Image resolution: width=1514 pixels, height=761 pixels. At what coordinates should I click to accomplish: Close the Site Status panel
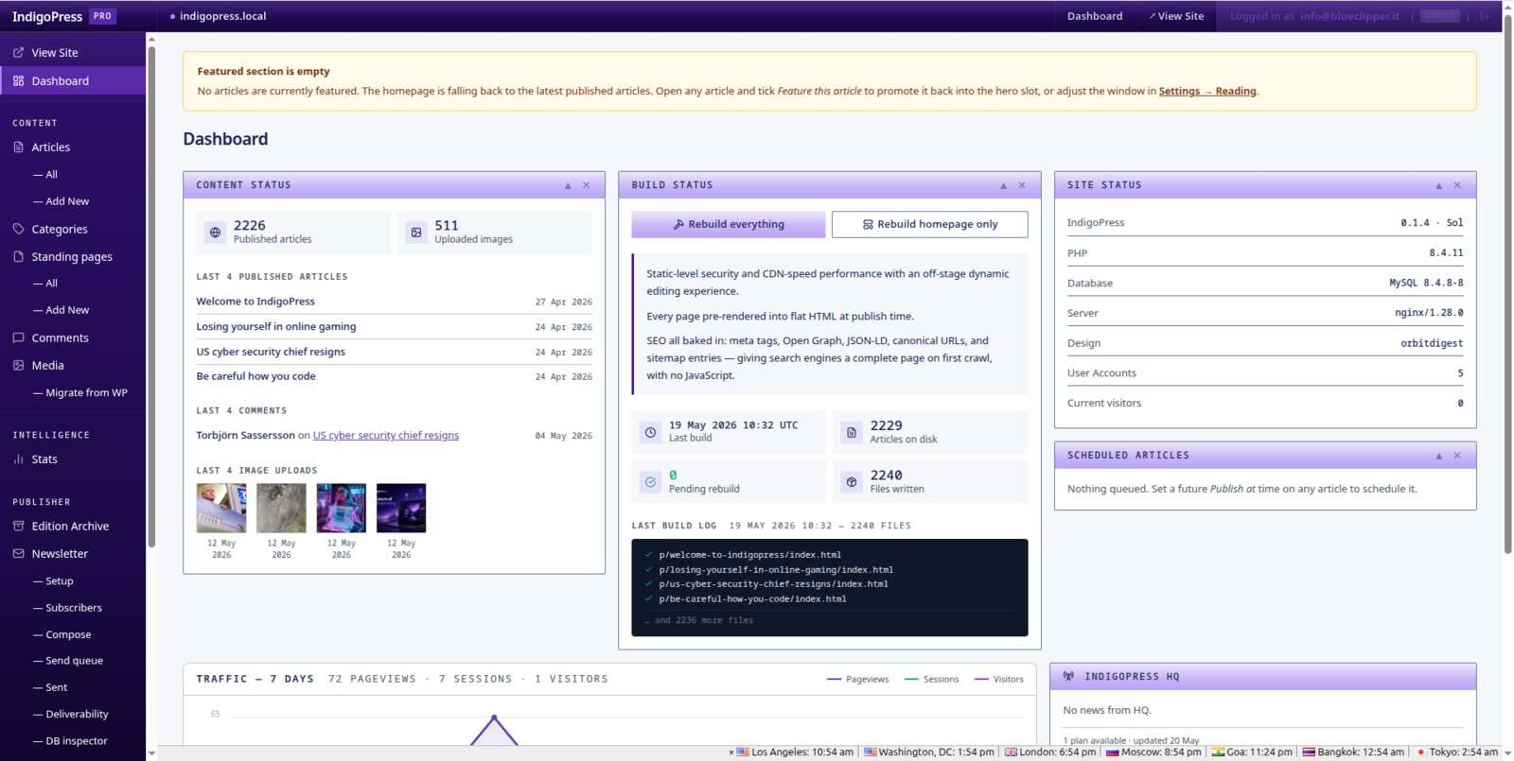point(1457,185)
